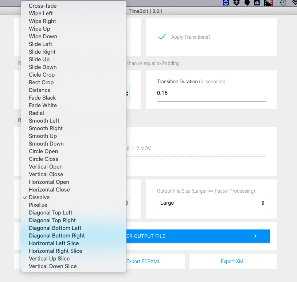The height and width of the screenshot is (282, 297).
Task: Select Vertical Down Slice from the list
Action: pos(53,266)
